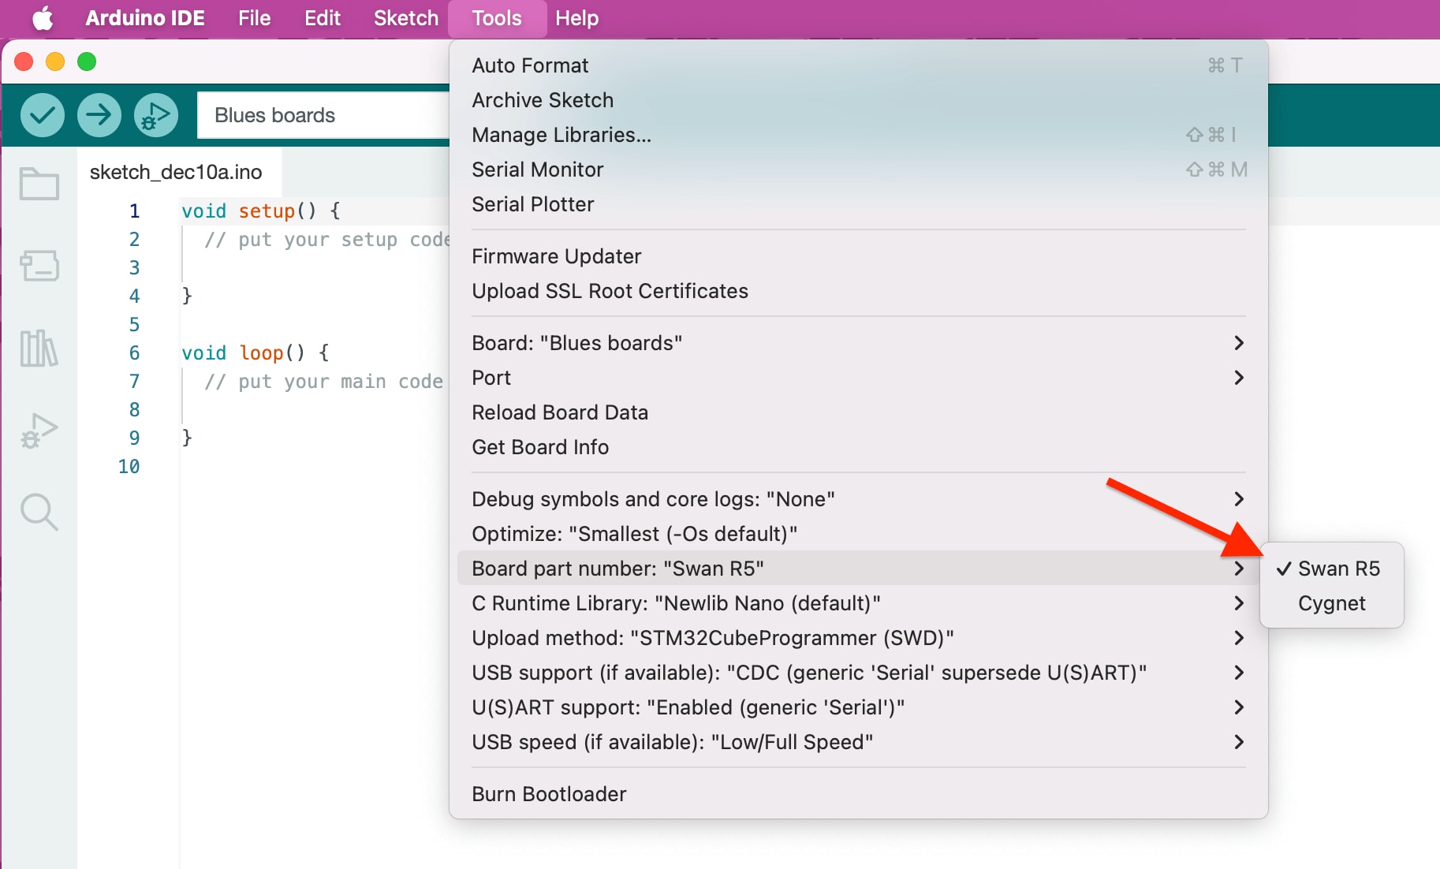Open the Help menu
This screenshot has width=1440, height=869.
tap(577, 18)
